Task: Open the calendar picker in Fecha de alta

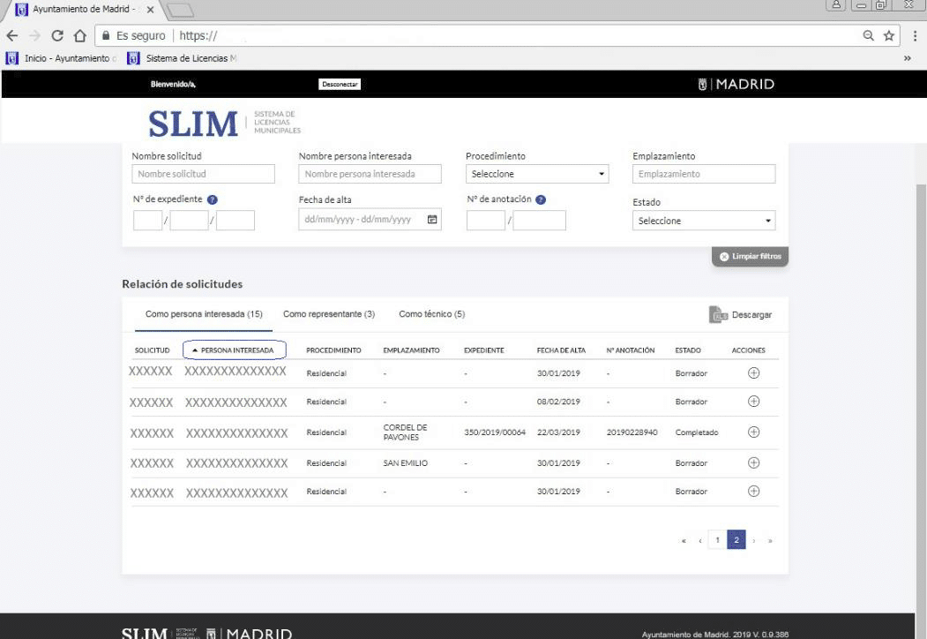Action: click(432, 221)
